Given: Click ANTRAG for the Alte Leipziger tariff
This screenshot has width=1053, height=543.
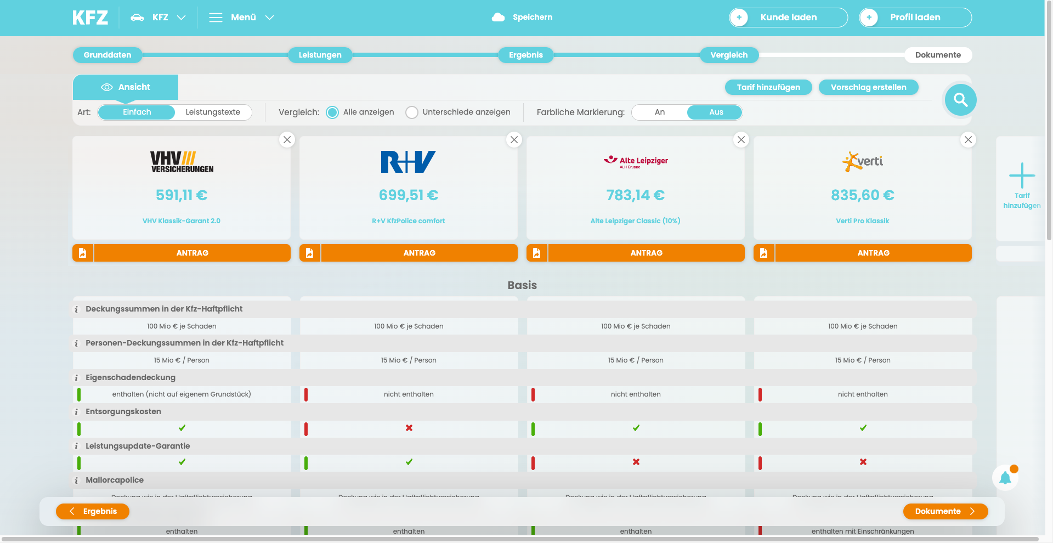Looking at the screenshot, I should click(x=647, y=253).
